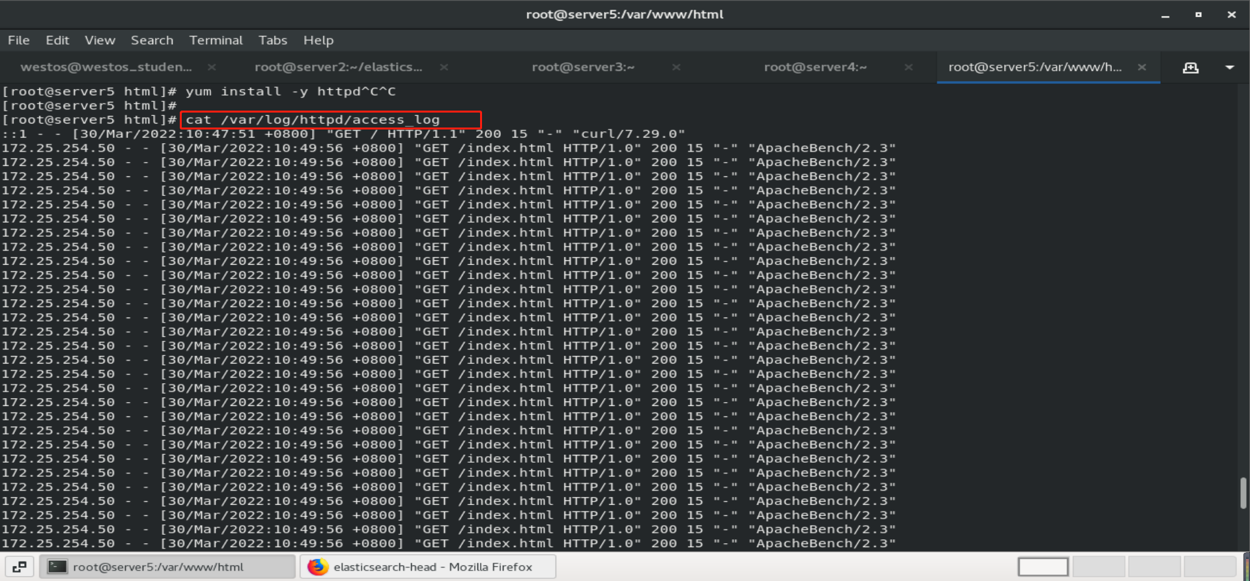Switch to westos@westos_student tab
This screenshot has width=1250, height=581.
pyautogui.click(x=106, y=67)
